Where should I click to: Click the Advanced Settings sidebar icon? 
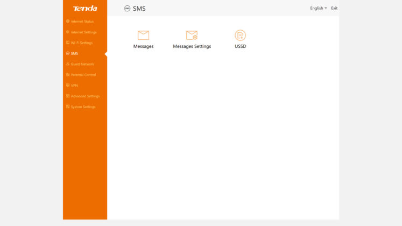coord(68,96)
